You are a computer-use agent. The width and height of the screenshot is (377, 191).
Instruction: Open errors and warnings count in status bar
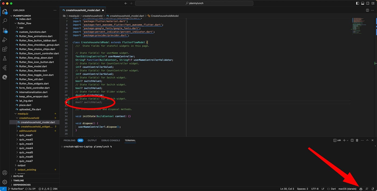tap(48, 189)
